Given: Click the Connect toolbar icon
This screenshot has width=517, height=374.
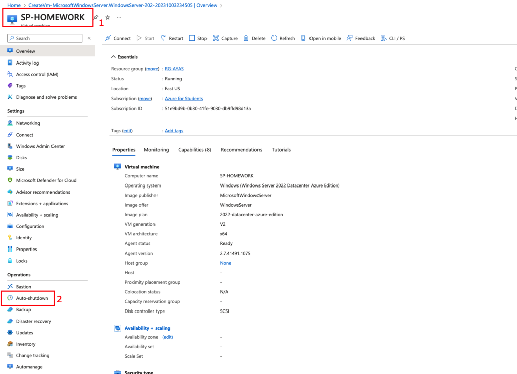Looking at the screenshot, I should [x=108, y=38].
